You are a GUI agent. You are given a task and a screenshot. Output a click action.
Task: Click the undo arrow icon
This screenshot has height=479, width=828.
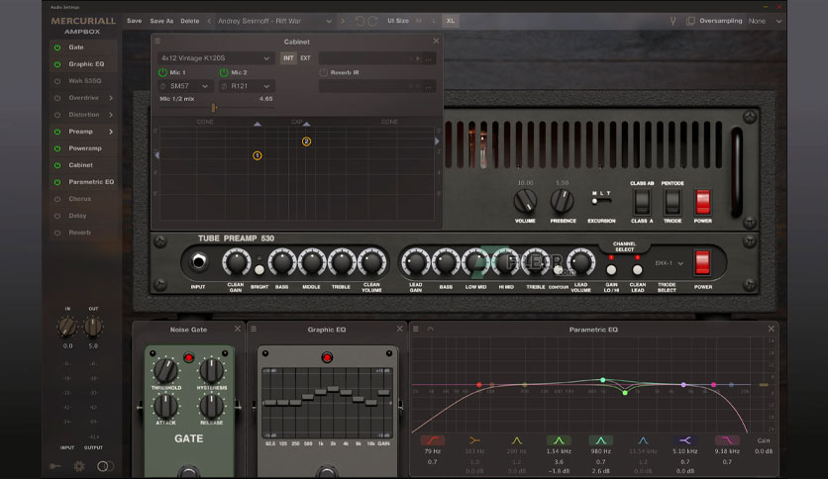click(361, 21)
